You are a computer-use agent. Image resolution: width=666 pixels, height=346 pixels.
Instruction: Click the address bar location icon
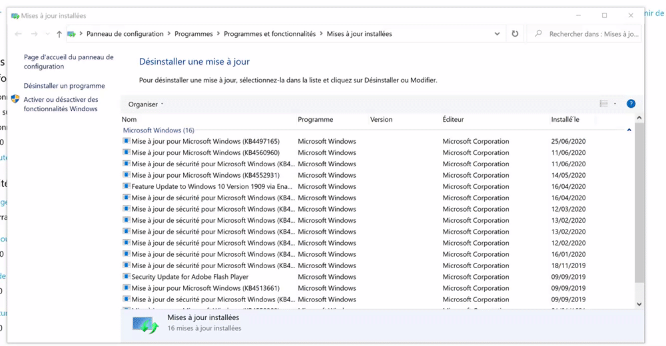click(x=71, y=34)
